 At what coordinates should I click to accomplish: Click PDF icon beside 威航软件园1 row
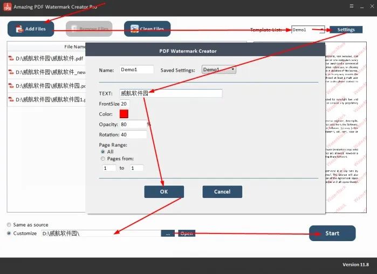click(x=11, y=99)
